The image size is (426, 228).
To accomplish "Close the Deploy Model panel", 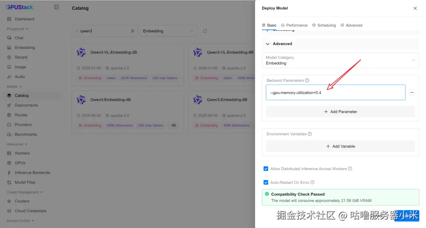I will (x=415, y=8).
